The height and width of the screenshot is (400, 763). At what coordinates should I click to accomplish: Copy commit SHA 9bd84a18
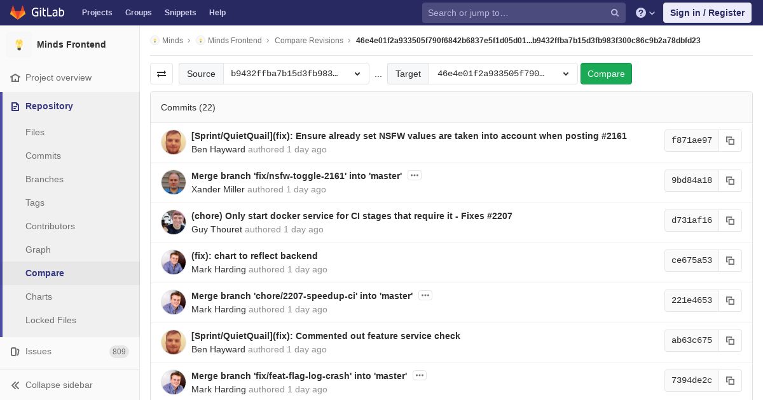coord(730,180)
